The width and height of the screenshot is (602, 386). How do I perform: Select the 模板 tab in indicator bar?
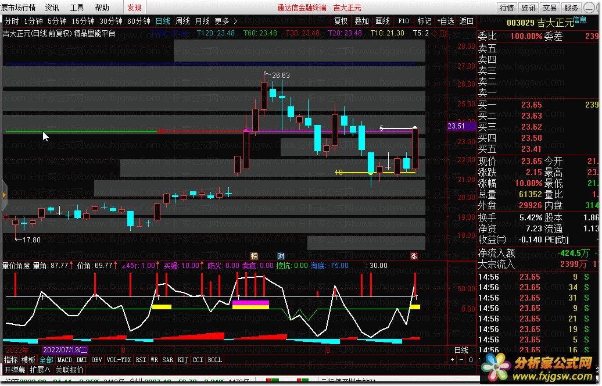click(28, 360)
